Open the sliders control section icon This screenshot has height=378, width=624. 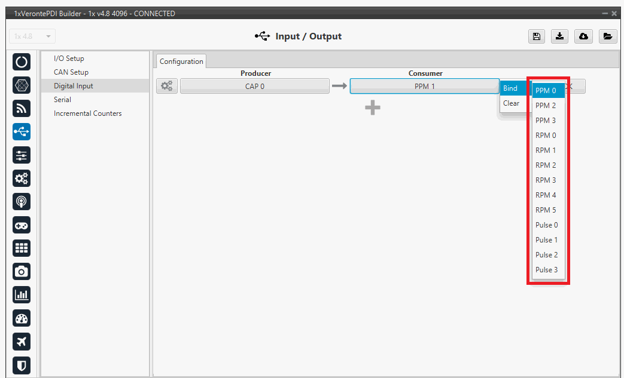[22, 155]
